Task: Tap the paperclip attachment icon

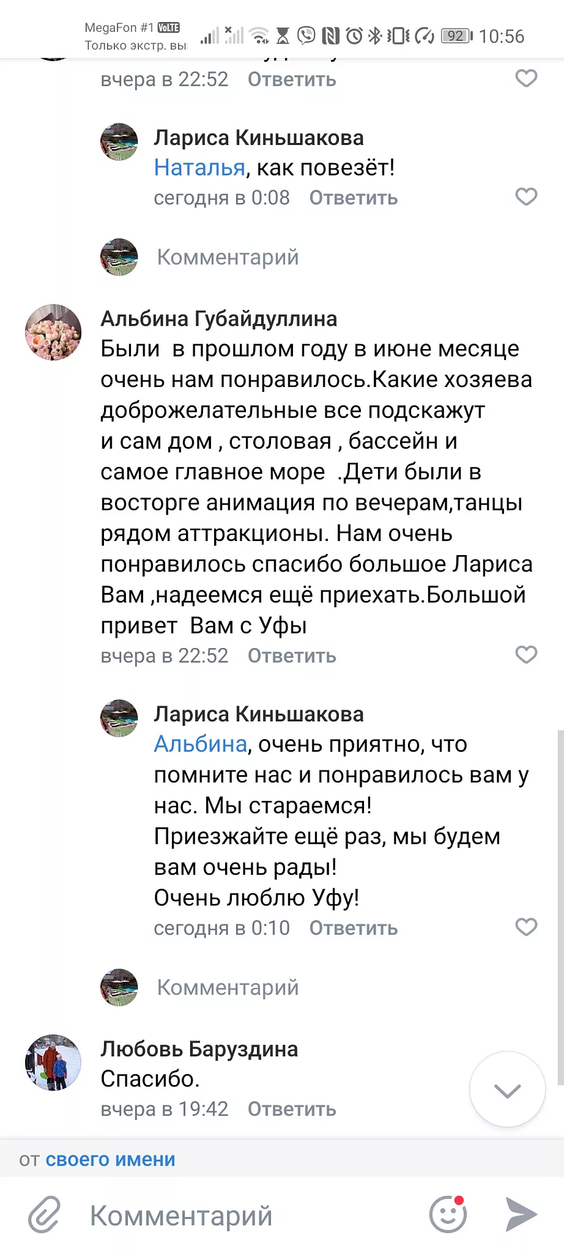Action: pyautogui.click(x=45, y=1214)
